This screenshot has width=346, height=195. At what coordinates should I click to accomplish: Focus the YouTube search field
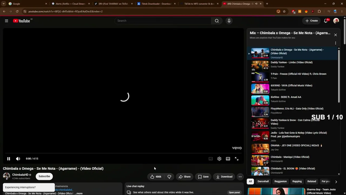point(163,21)
